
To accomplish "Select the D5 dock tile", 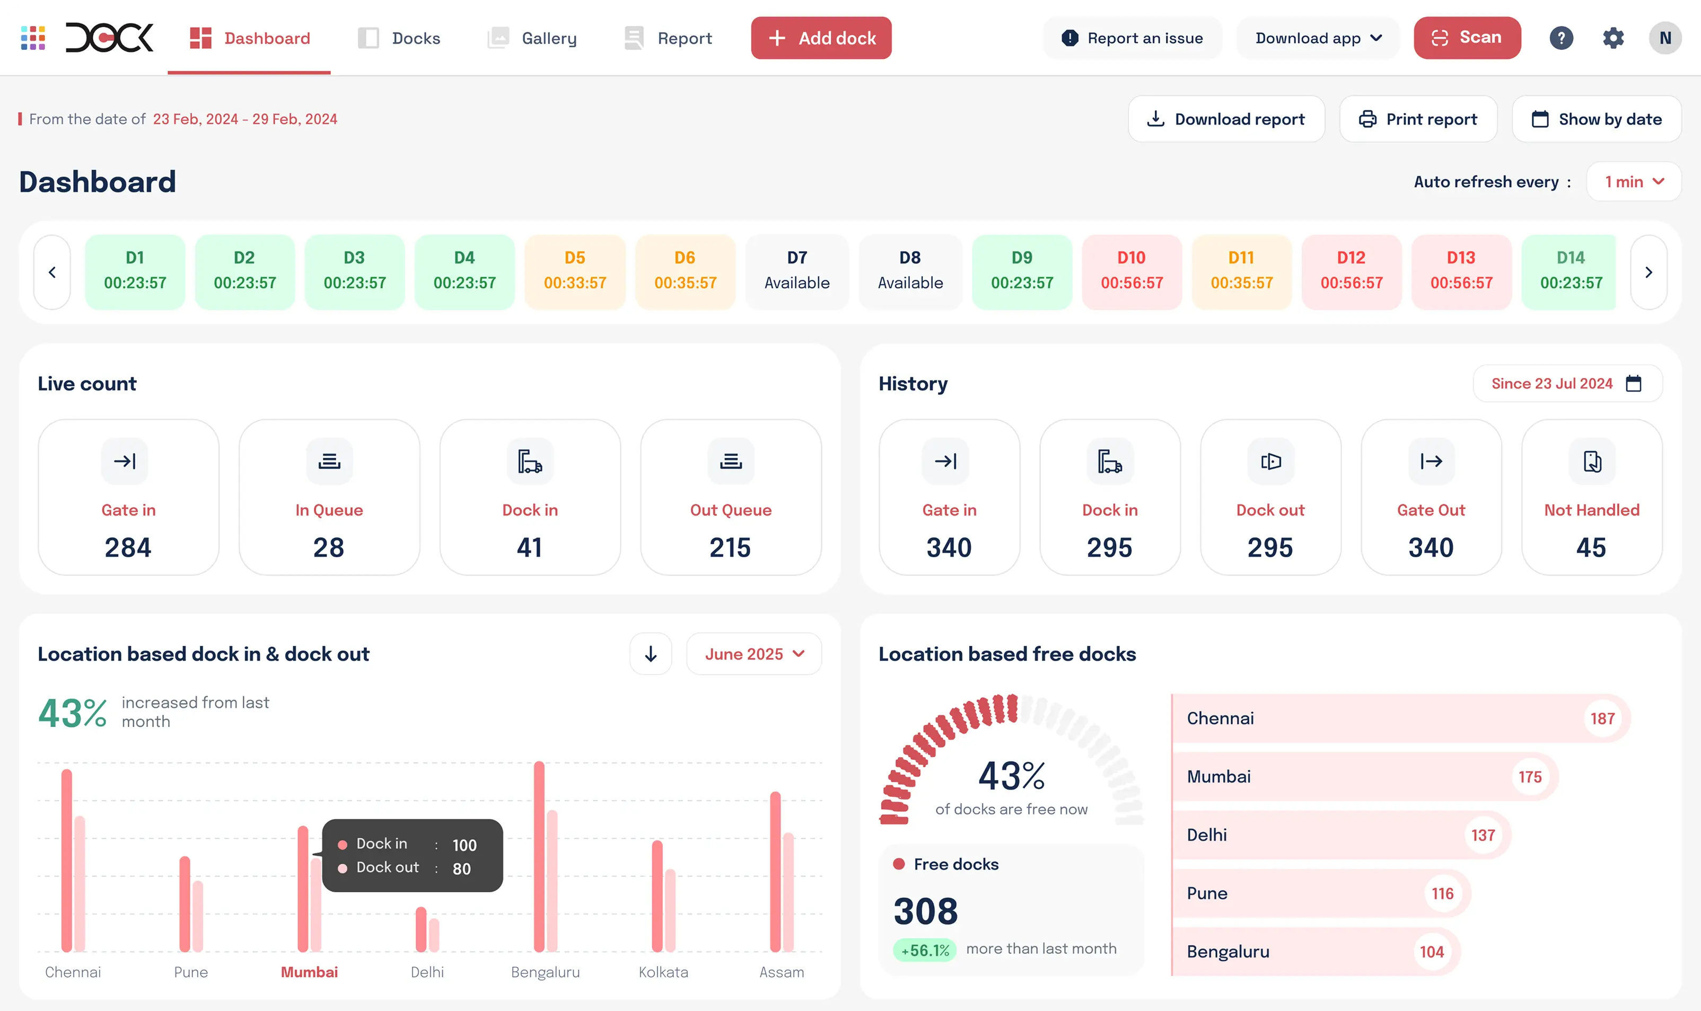I will point(575,272).
